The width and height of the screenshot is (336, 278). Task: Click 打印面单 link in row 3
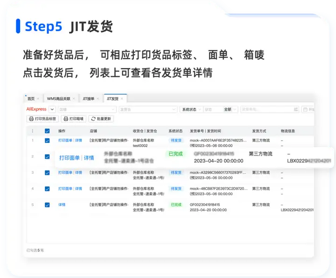[x=65, y=172]
